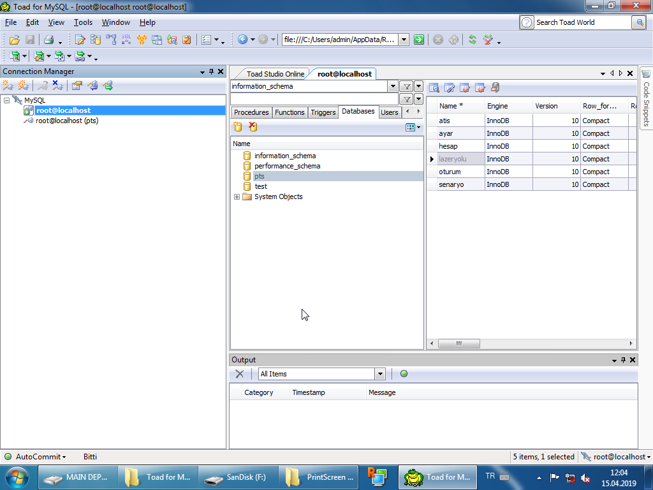This screenshot has width=653, height=490.
Task: Toggle the green status circle in Output toolbar
Action: pos(404,374)
